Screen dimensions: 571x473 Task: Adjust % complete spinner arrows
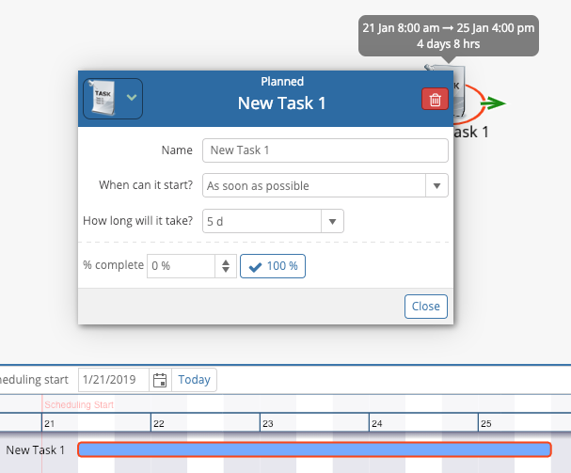click(226, 266)
